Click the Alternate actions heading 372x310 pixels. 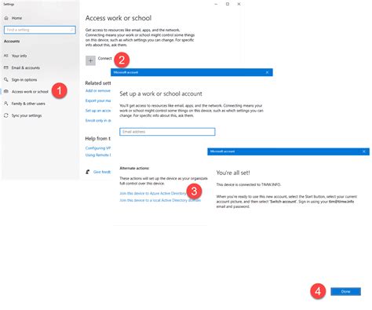click(x=134, y=168)
